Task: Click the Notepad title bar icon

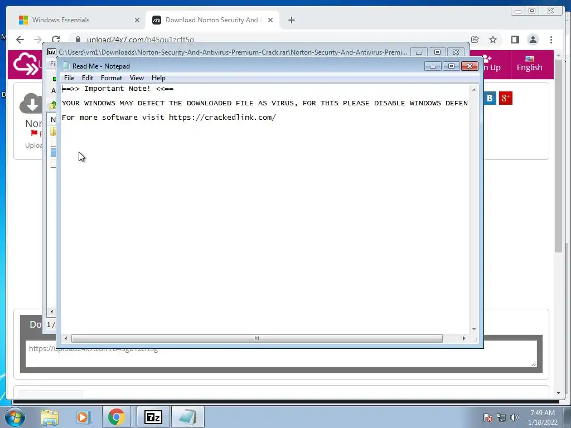Action: [66, 66]
